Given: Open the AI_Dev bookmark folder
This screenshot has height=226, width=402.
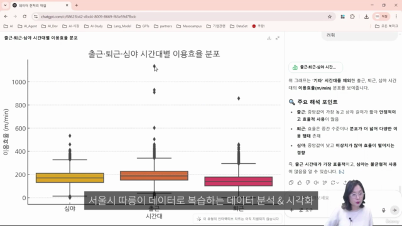Looking at the screenshot, I should tap(50, 26).
